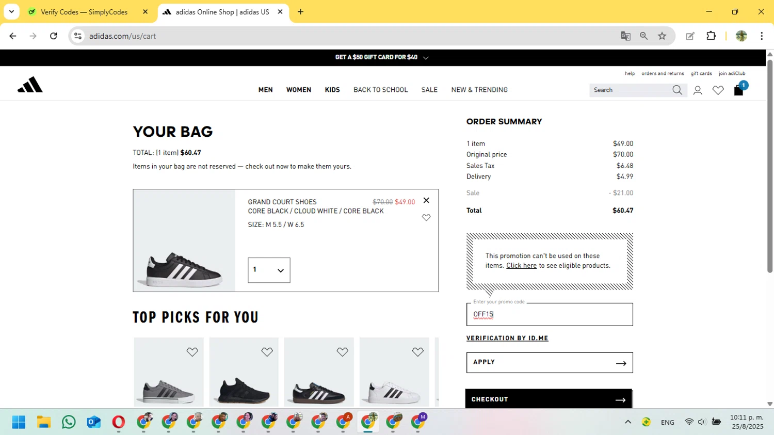Open Windows Start menu
Image resolution: width=774 pixels, height=435 pixels.
pos(19,422)
